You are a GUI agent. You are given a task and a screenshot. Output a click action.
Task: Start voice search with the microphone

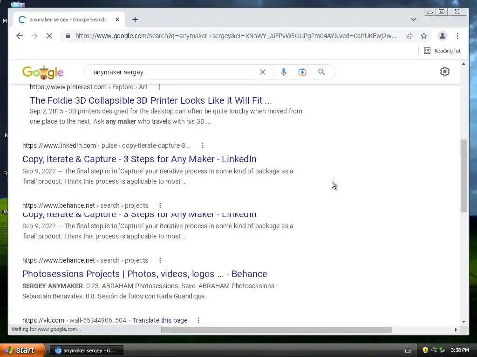[284, 72]
